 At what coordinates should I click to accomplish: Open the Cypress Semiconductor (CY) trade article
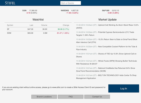point(105,34)
